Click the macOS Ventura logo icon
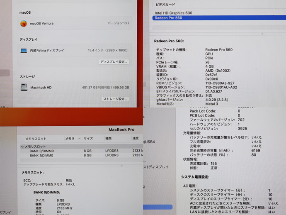The height and width of the screenshot is (215, 286). (x=24, y=23)
